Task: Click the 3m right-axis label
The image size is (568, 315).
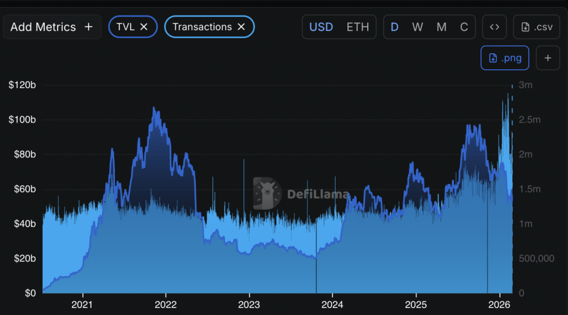Action: [526, 85]
